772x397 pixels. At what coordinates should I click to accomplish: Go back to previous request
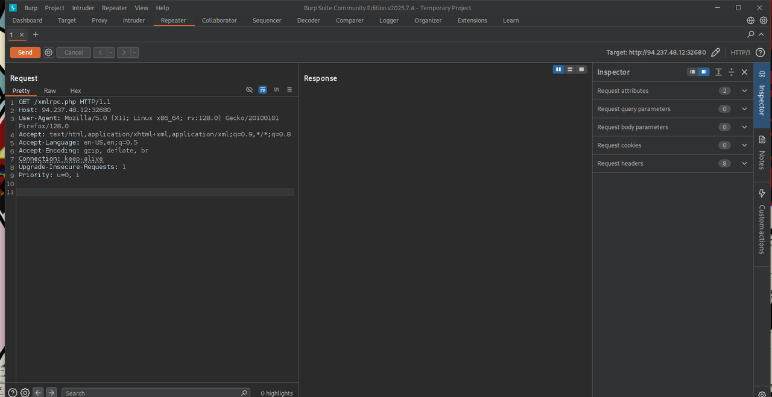(x=100, y=52)
